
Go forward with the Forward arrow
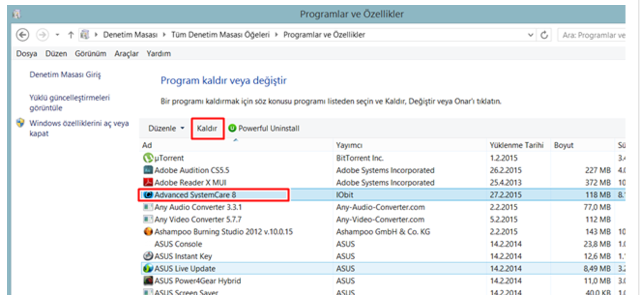[x=43, y=35]
